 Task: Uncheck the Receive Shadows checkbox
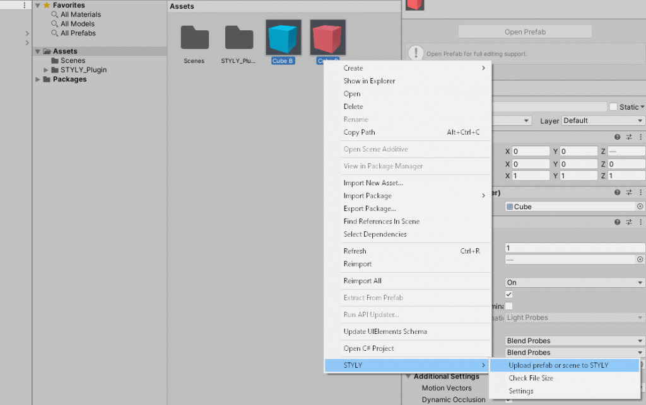click(x=508, y=294)
